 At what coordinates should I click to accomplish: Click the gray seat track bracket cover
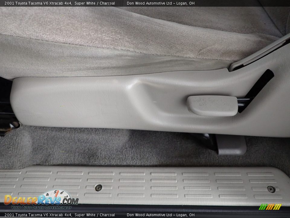pos(231,145)
